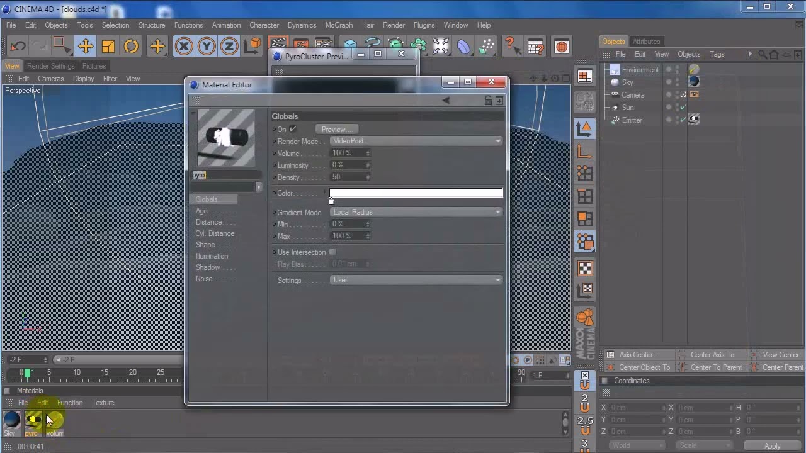The width and height of the screenshot is (806, 453).
Task: Select the Camera object
Action: (633, 95)
